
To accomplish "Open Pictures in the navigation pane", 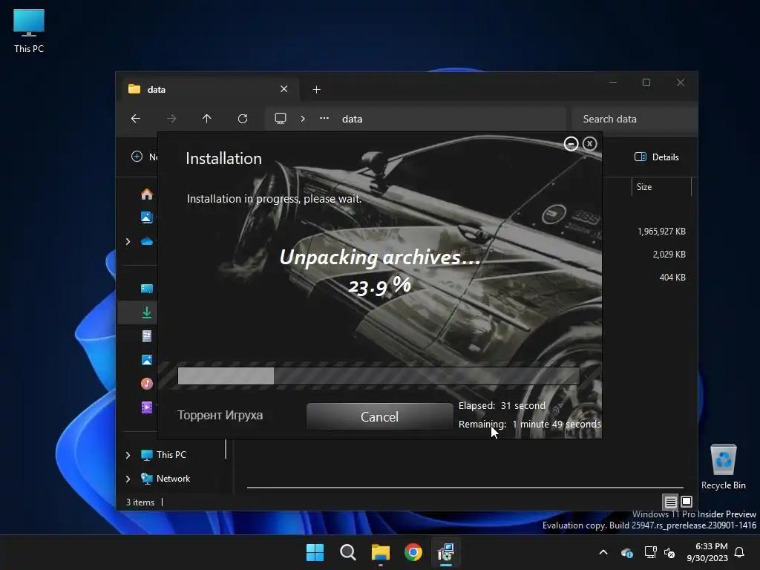I will pos(147,360).
